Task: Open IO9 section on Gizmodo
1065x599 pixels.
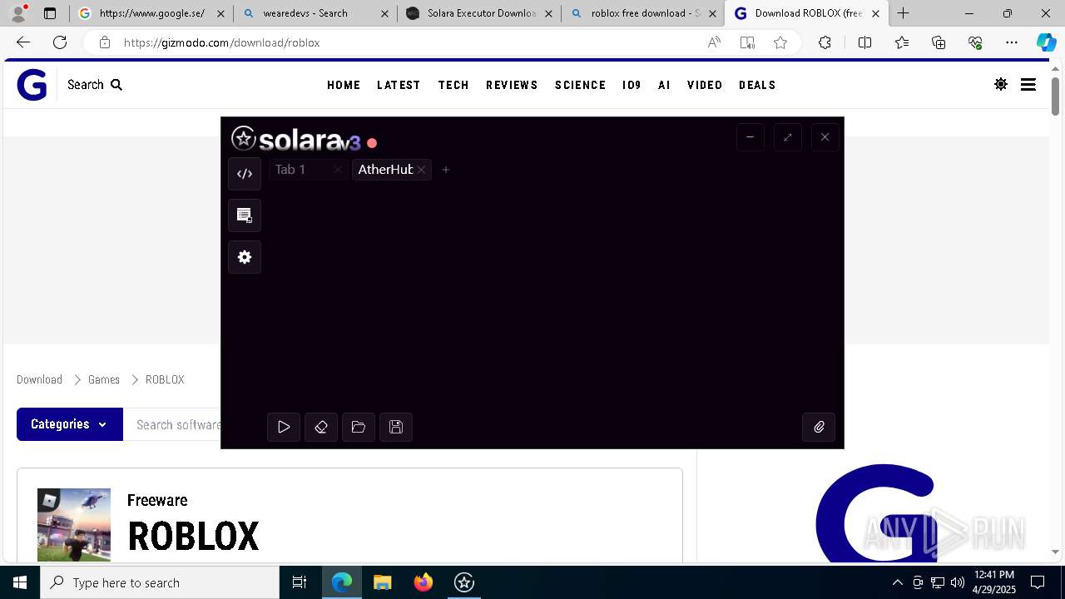Action: coord(632,85)
